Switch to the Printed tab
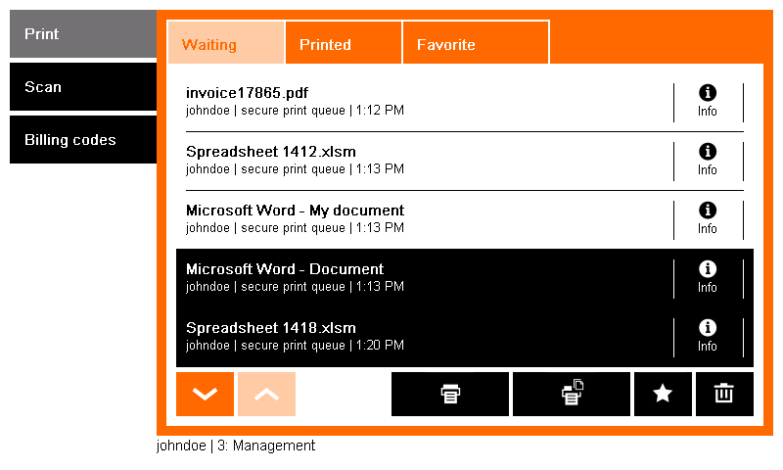Screen dimensions: 783x470 click(343, 44)
